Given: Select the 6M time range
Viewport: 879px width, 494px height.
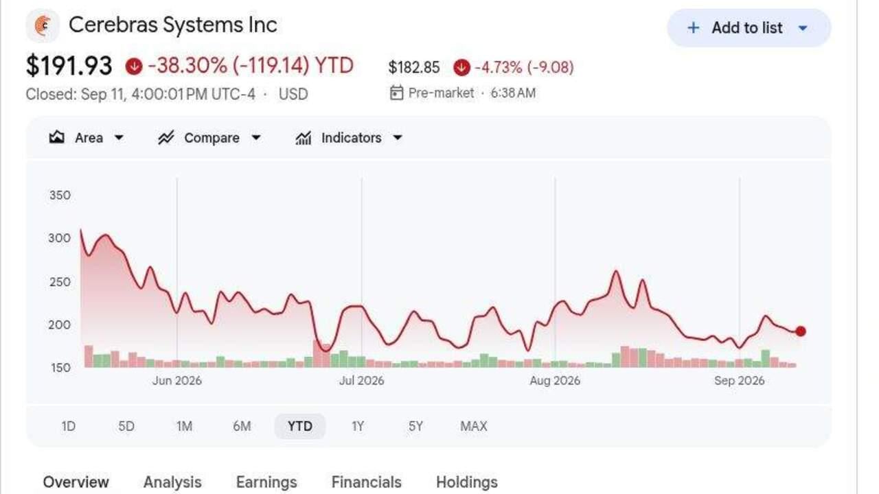Looking at the screenshot, I should click(242, 426).
